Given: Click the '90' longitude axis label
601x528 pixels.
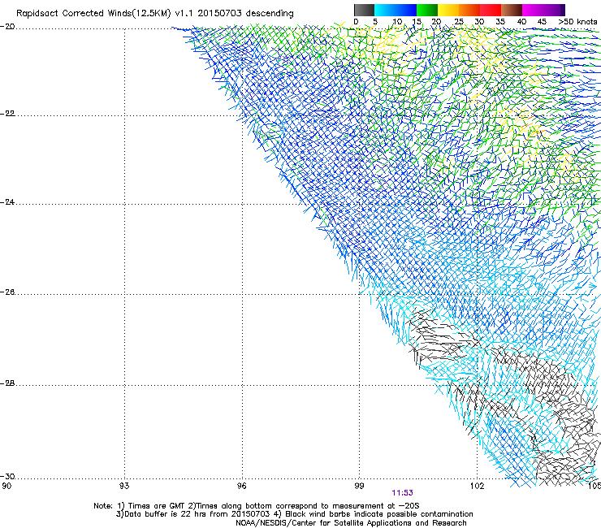Looking at the screenshot, I should (x=6, y=486).
